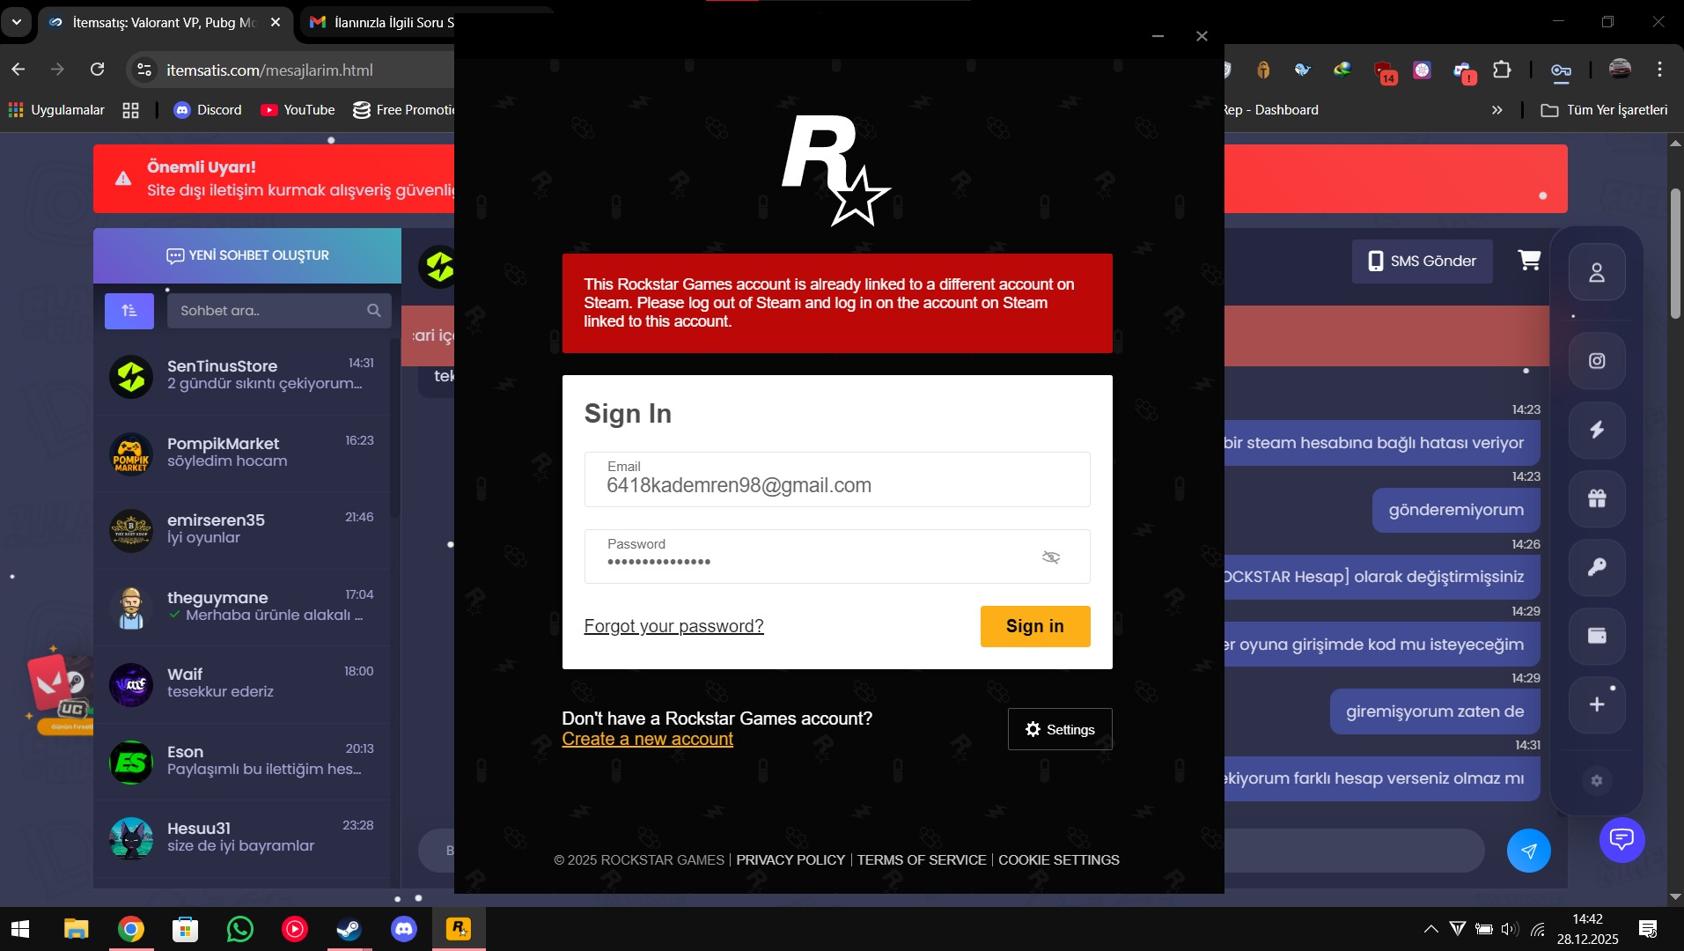This screenshot has height=951, width=1684.
Task: Switch to the Gmail İlanınızla İlgili tab
Action: [x=383, y=22]
